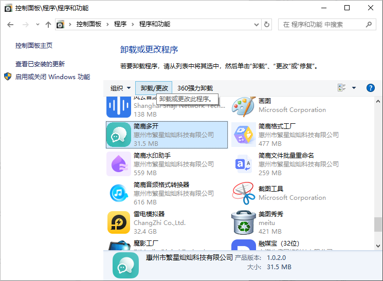Go back with the left arrow
This screenshot has width=383, height=281.
click(10, 25)
